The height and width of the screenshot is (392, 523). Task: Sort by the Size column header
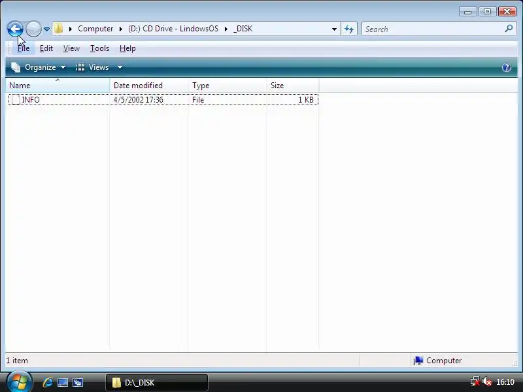pyautogui.click(x=292, y=86)
